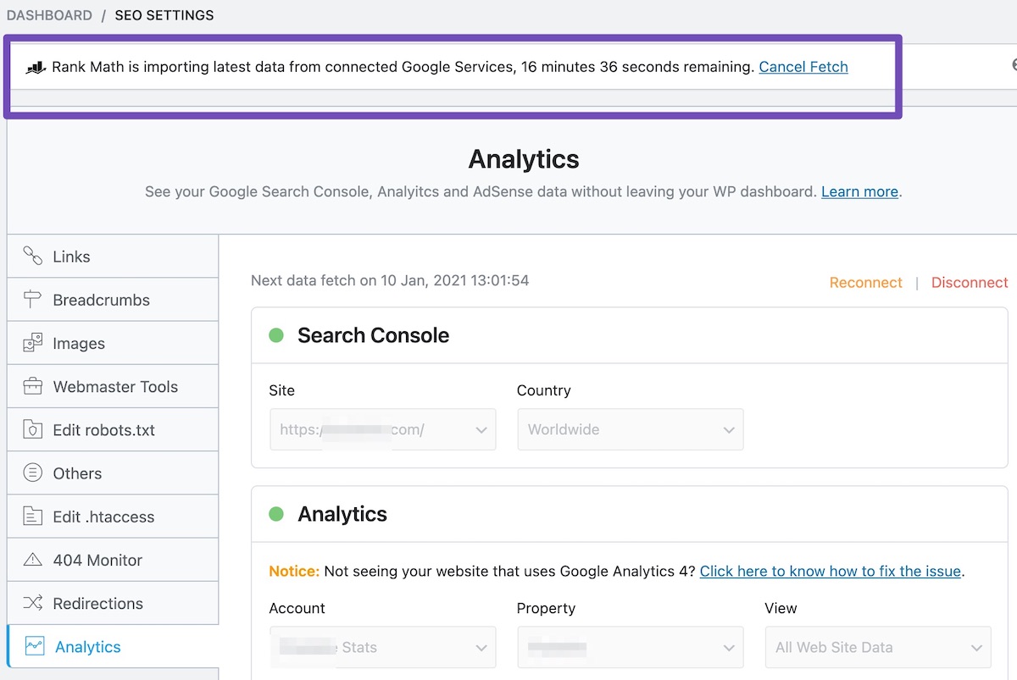The height and width of the screenshot is (680, 1017).
Task: Click SEO SETTINGS in the breadcrumb
Action: click(164, 15)
